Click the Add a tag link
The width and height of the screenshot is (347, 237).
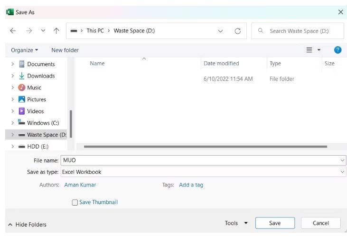point(191,185)
